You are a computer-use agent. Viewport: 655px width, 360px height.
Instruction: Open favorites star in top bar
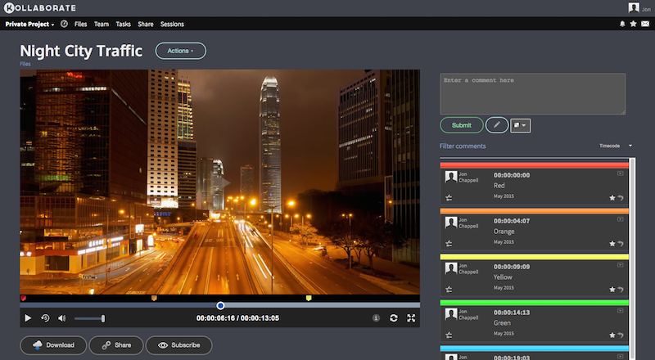tap(633, 25)
